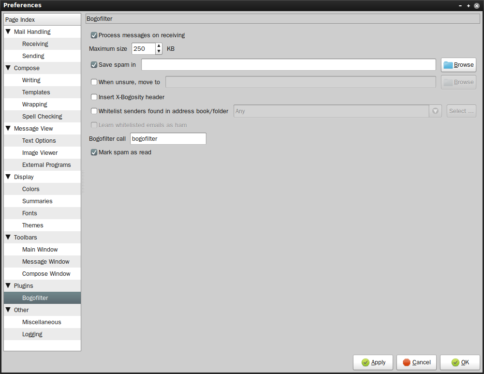Open the Colors preferences page
The image size is (484, 374).
42,189
